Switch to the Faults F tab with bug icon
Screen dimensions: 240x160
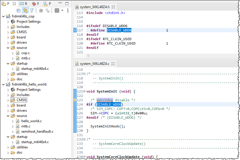point(35,4)
